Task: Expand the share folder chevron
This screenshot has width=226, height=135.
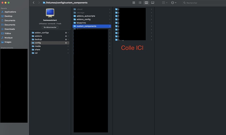Action: tap(68, 50)
